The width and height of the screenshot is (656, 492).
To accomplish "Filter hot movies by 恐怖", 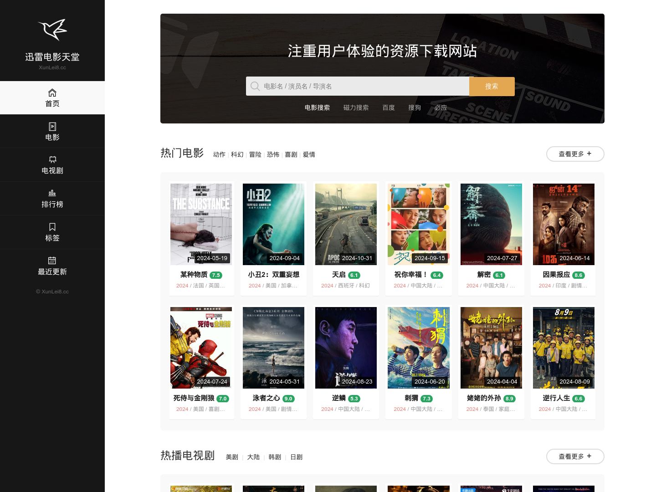I will click(273, 154).
